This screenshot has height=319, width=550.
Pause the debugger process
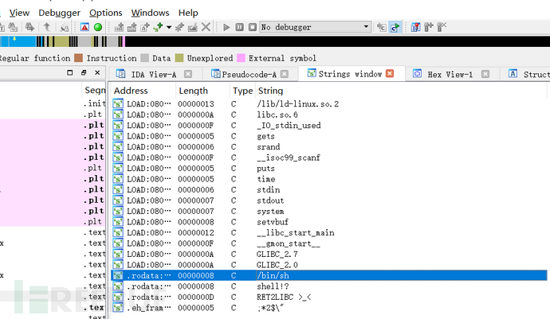click(x=239, y=27)
